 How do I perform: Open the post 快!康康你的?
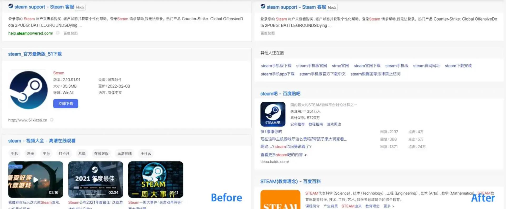click(271, 132)
